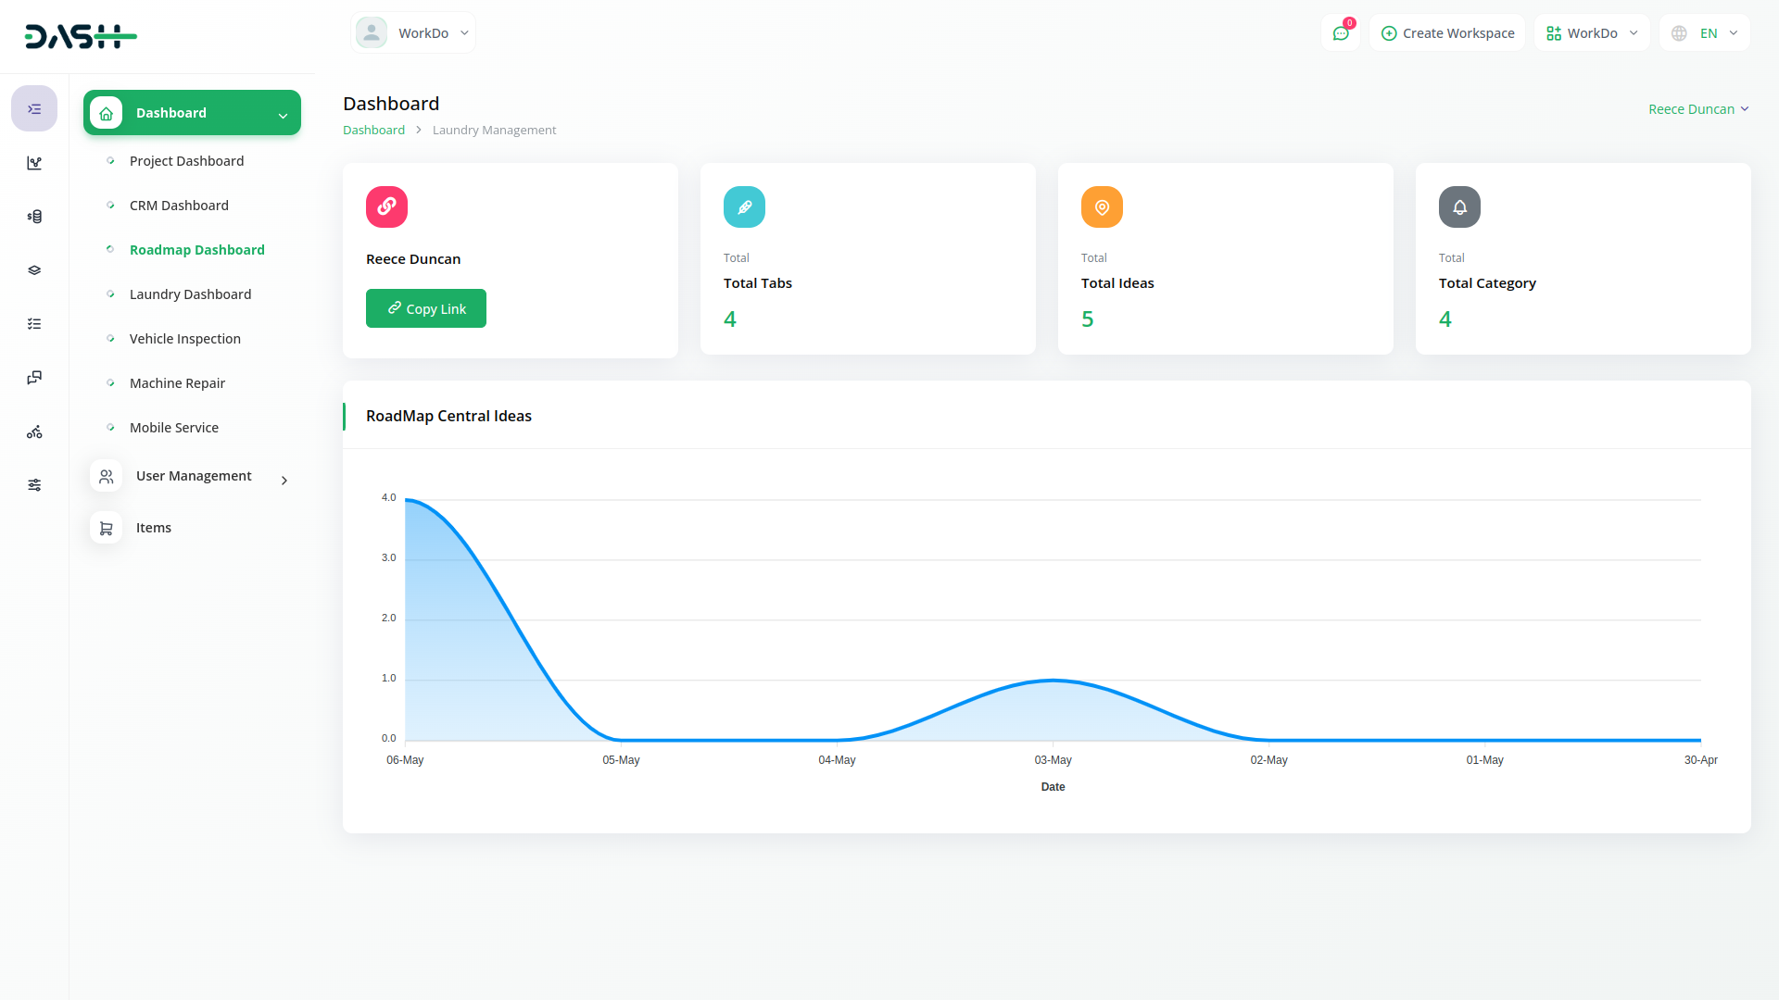1779x1000 pixels.
Task: Select the stacked layers sidebar icon
Action: tap(34, 270)
